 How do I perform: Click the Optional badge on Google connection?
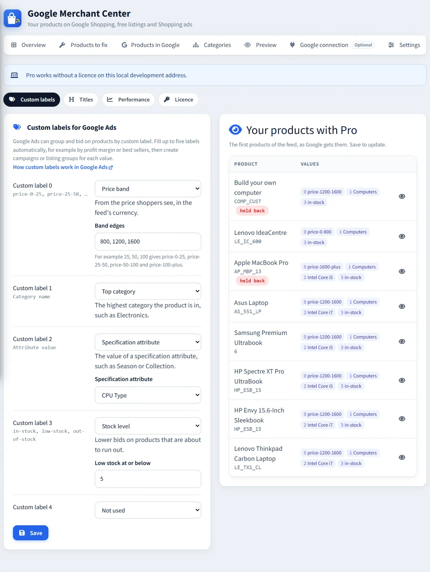pos(363,45)
